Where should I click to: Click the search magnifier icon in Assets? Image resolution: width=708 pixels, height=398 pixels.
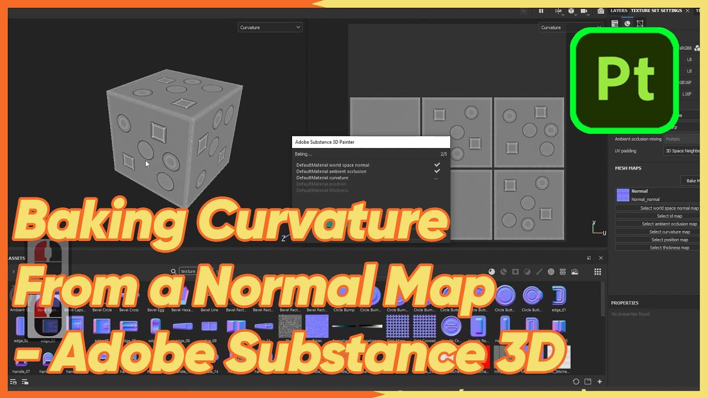(174, 271)
